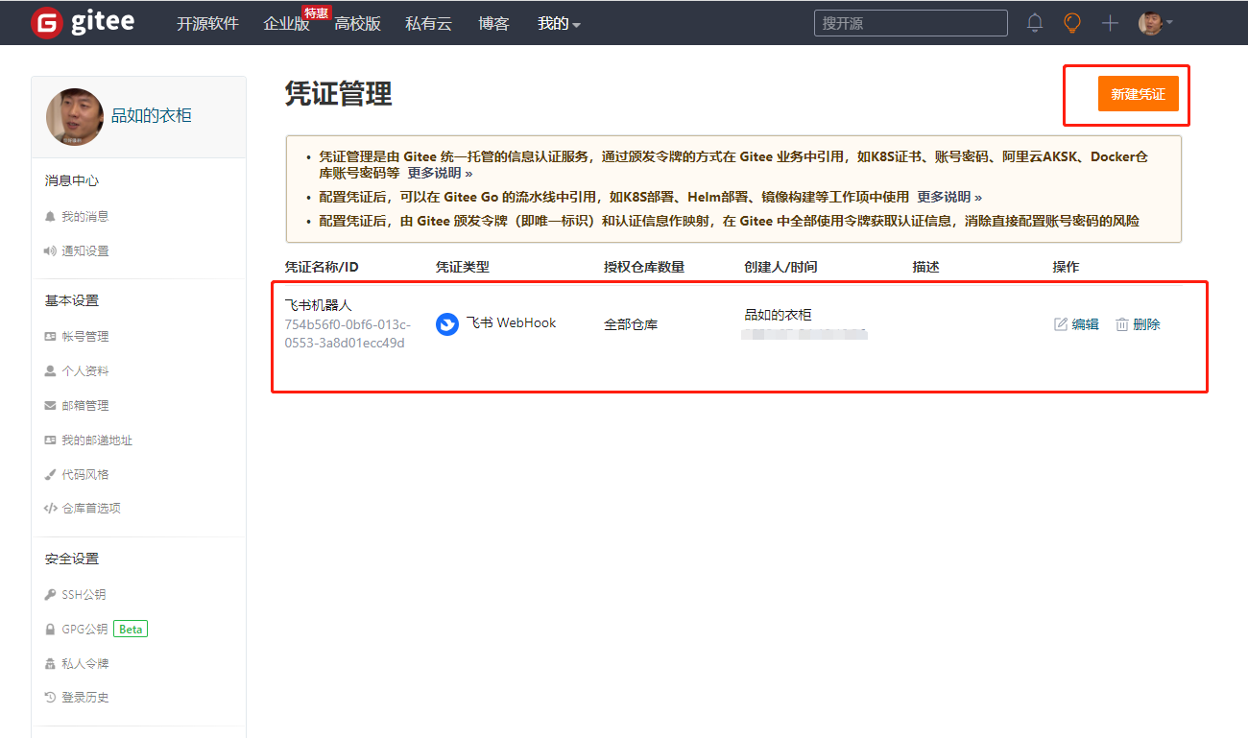Image resolution: width=1248 pixels, height=738 pixels.
Task: Click the 编辑 pencil icon
Action: pyautogui.click(x=1061, y=324)
